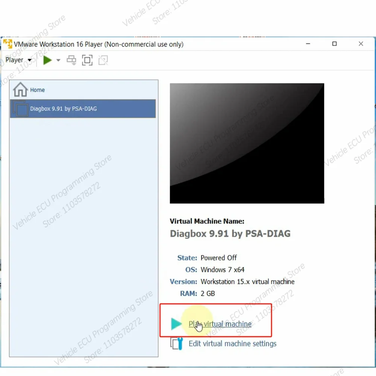Screen dimensions: 376x376
Task: Open the Player menu dropdown
Action: point(18,60)
